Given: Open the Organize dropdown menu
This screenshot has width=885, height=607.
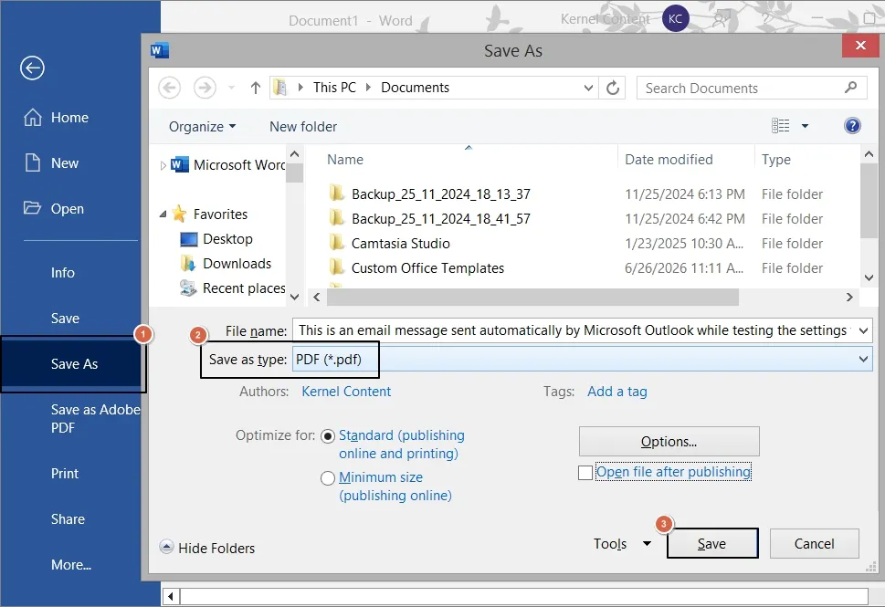Looking at the screenshot, I should [202, 126].
